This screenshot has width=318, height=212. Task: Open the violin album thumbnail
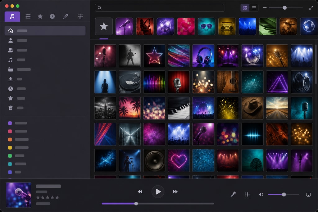277,134
